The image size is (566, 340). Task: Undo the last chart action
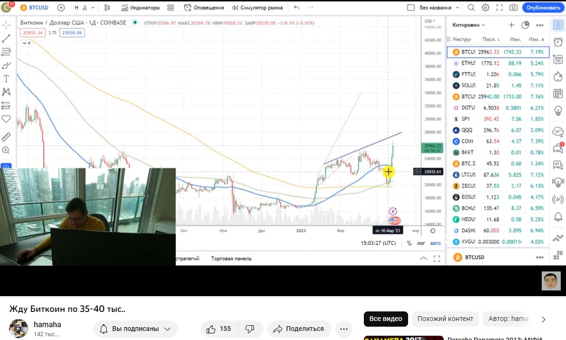click(x=296, y=8)
